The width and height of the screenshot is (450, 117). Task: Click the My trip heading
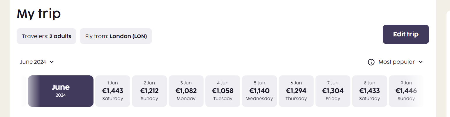[x=39, y=14]
